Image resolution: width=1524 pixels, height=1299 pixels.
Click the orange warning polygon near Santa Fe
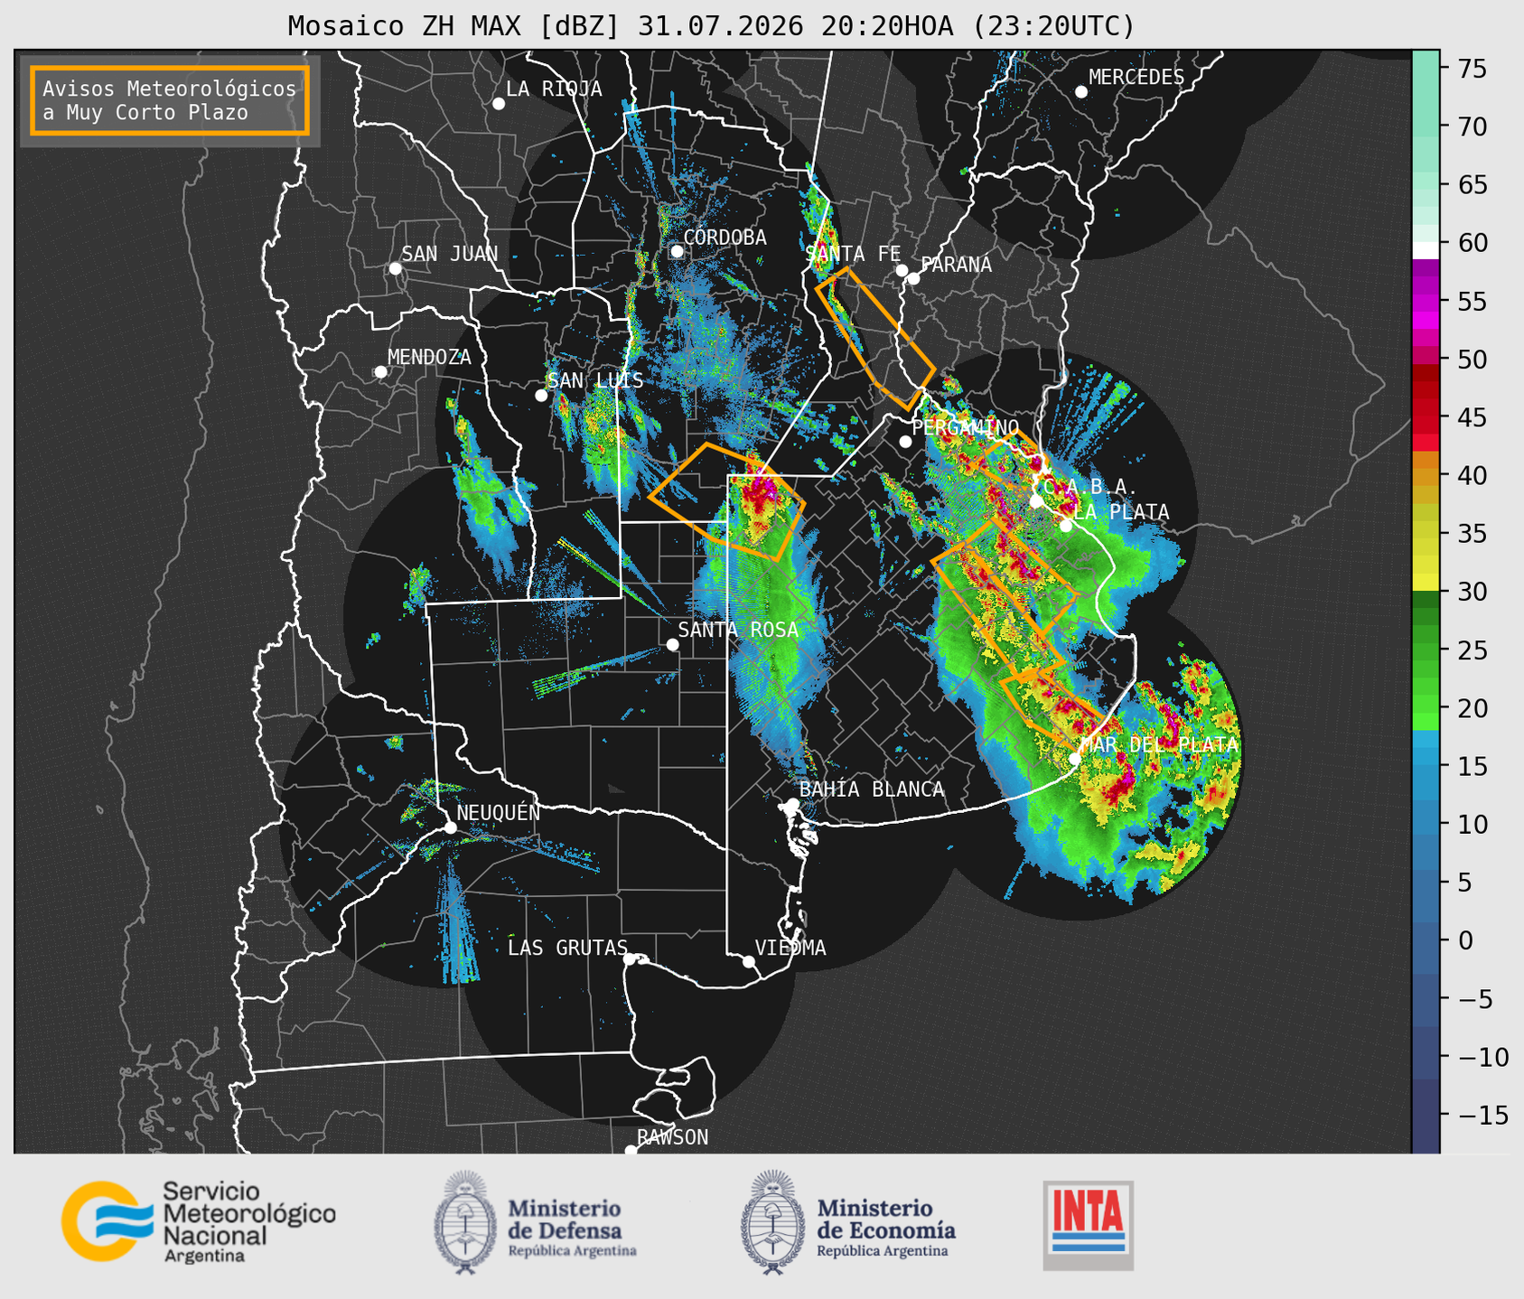[x=875, y=338]
